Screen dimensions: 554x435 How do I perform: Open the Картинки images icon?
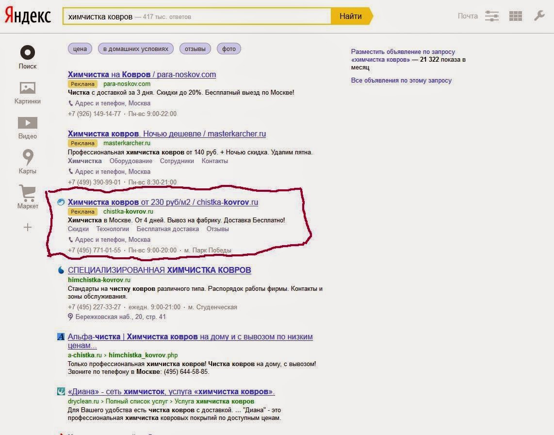click(x=28, y=88)
